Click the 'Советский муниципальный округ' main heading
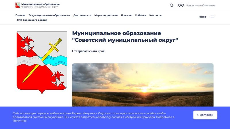The width and height of the screenshot is (230, 129). pyautogui.click(x=125, y=40)
